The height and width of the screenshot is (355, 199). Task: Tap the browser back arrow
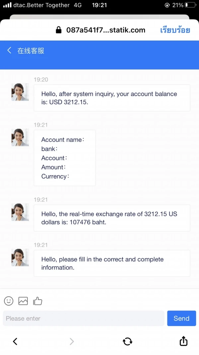tap(15, 341)
